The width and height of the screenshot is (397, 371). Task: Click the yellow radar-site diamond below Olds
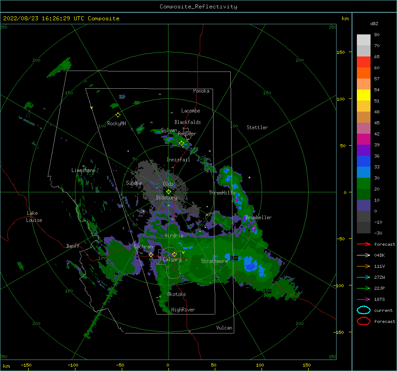pos(169,192)
